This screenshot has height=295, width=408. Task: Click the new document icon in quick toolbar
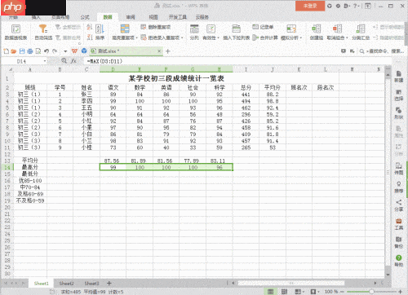pos(7,51)
